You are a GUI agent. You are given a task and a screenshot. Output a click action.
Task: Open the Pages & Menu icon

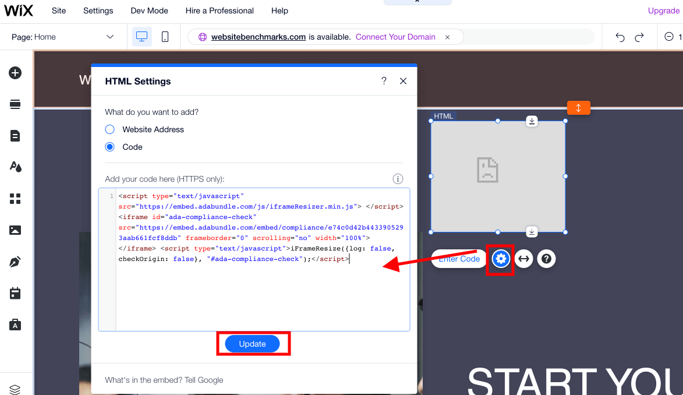(15, 136)
